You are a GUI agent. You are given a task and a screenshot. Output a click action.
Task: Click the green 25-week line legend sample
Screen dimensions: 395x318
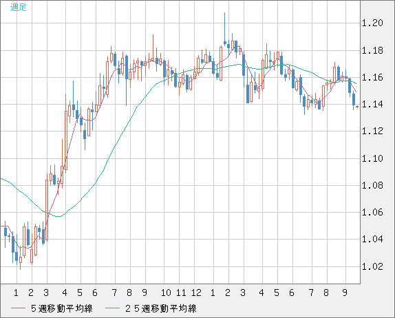112,308
